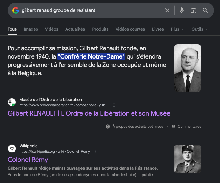Select the Tous tab
Screen dimensions: 220x183
tap(12, 29)
